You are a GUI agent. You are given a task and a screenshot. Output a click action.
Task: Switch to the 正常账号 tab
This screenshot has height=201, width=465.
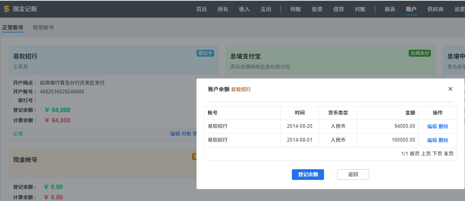pos(13,28)
